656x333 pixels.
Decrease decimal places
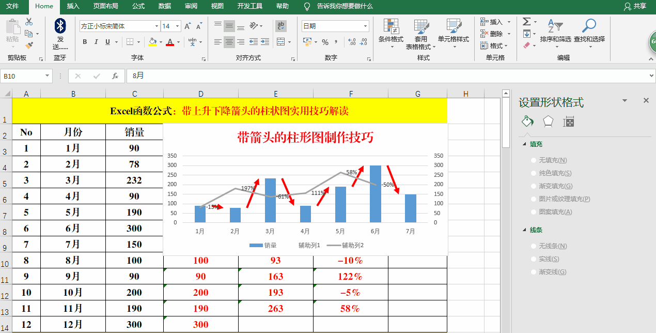pos(364,42)
